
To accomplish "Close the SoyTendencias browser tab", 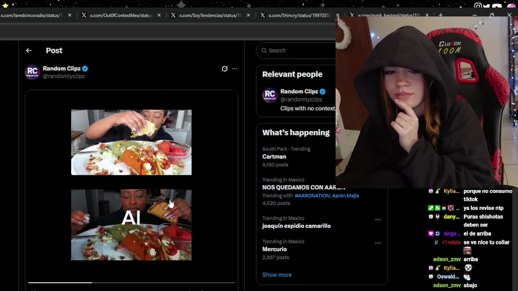I will coord(248,15).
